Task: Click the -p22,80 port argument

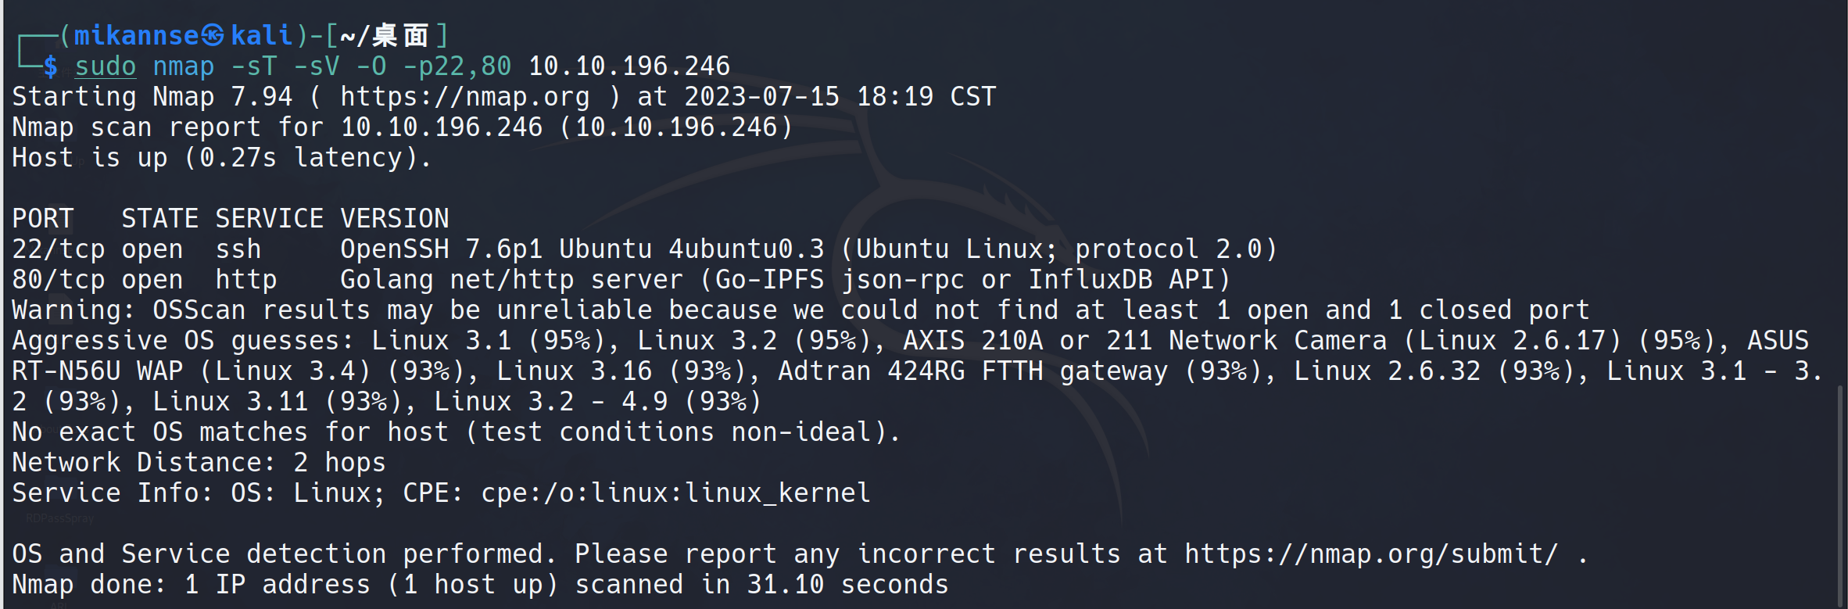Action: click(x=457, y=66)
